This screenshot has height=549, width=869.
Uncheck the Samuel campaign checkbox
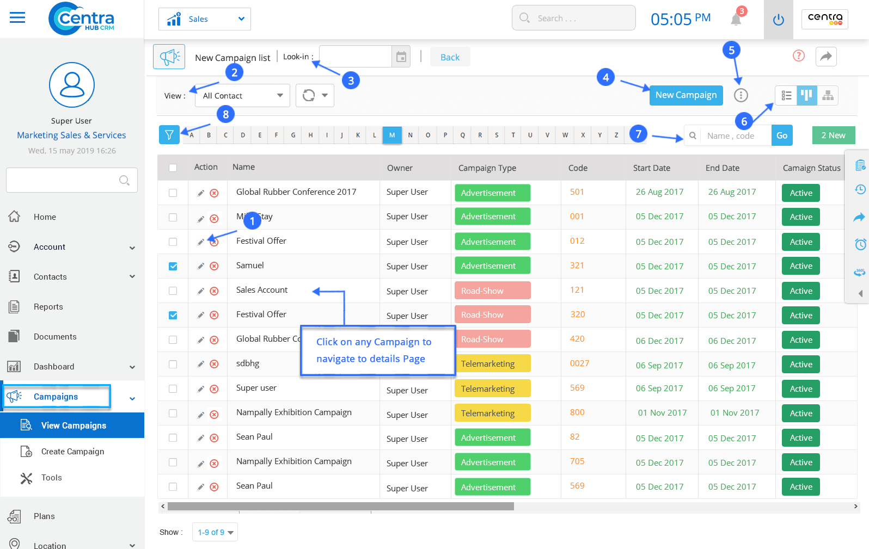(173, 266)
